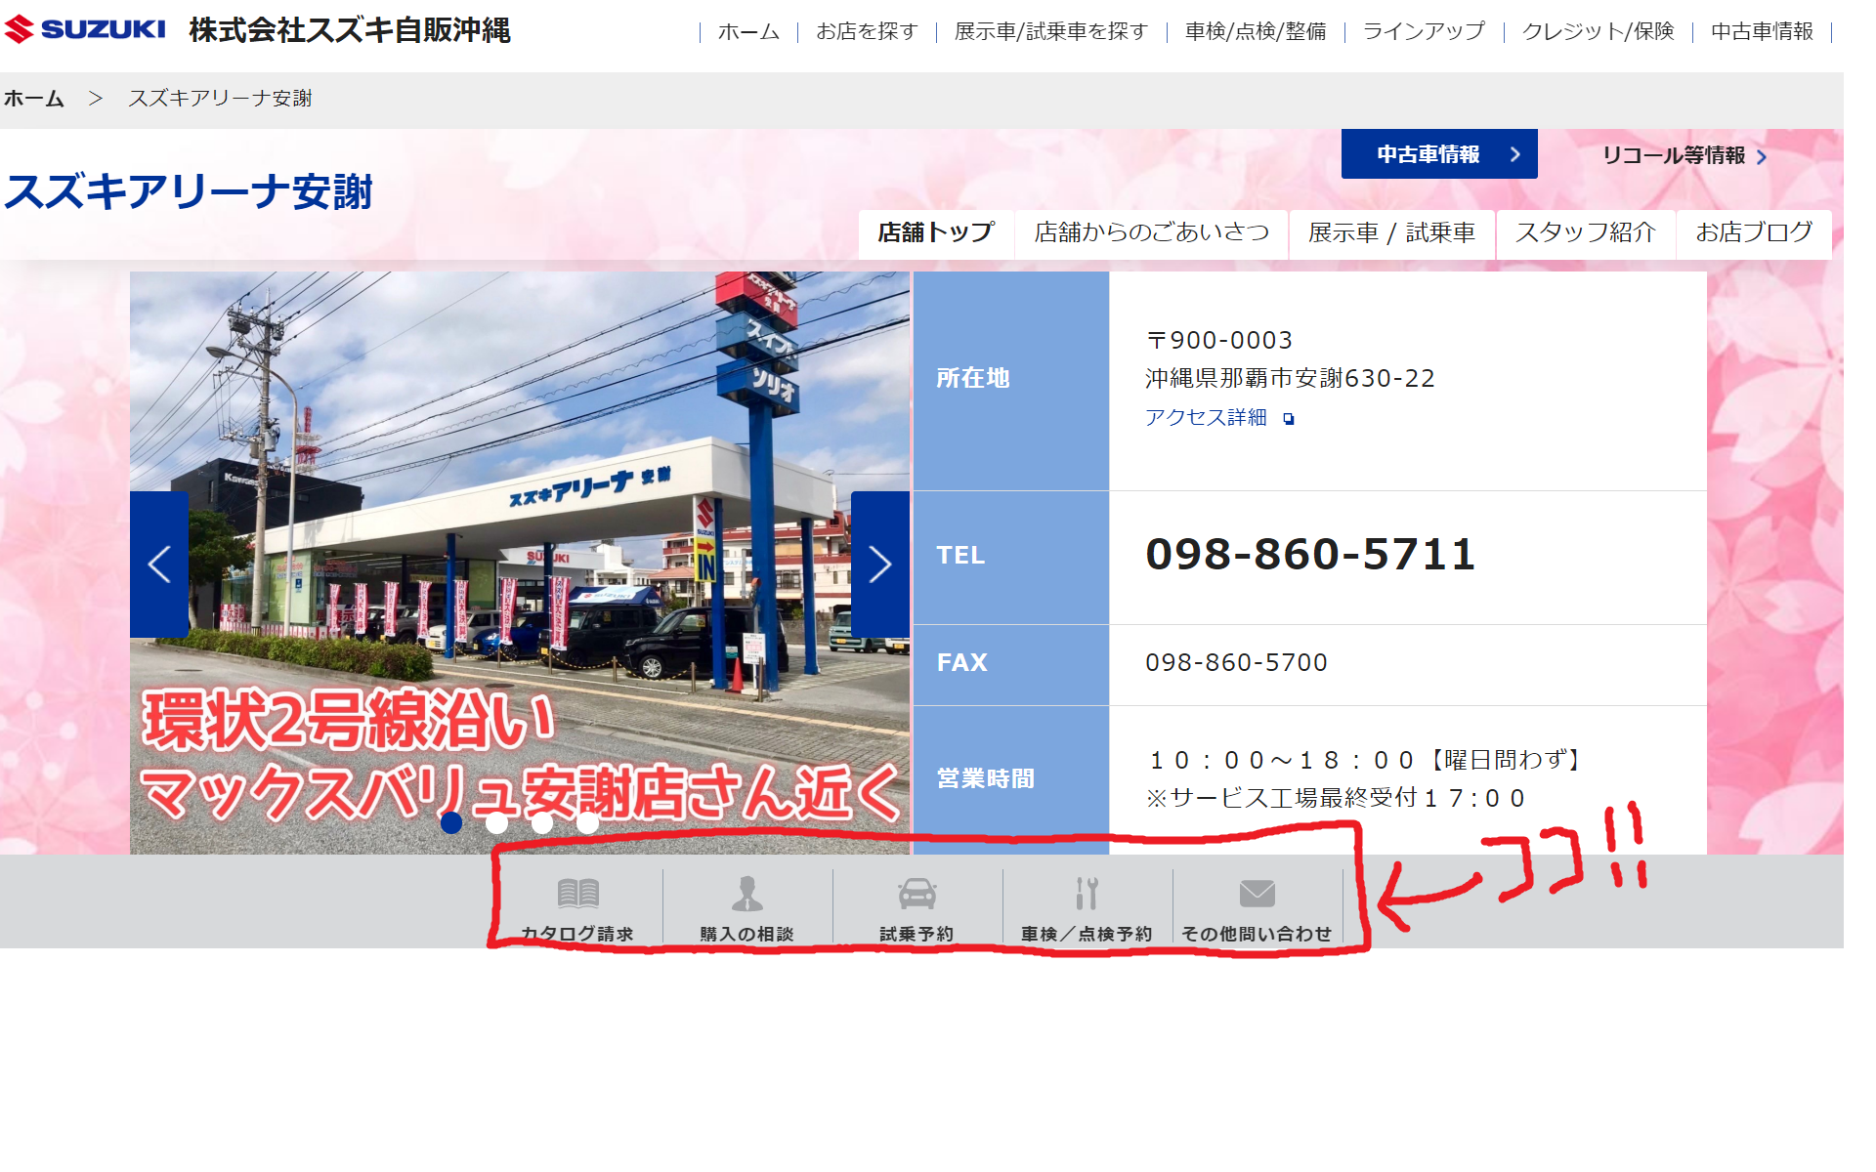Click スズキアリーナ安謝 in the breadcrumb
Viewport: 1876px width, 1172px height.
[220, 99]
